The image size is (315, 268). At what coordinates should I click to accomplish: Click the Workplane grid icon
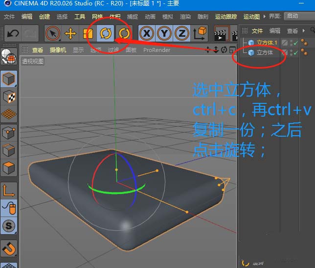9,114
